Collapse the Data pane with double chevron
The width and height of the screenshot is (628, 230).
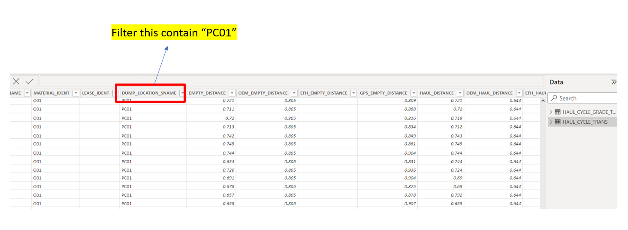coord(614,82)
